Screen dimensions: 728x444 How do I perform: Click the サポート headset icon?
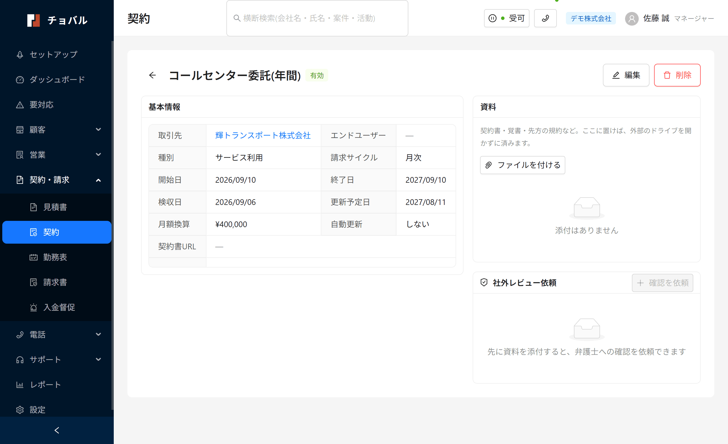click(20, 360)
